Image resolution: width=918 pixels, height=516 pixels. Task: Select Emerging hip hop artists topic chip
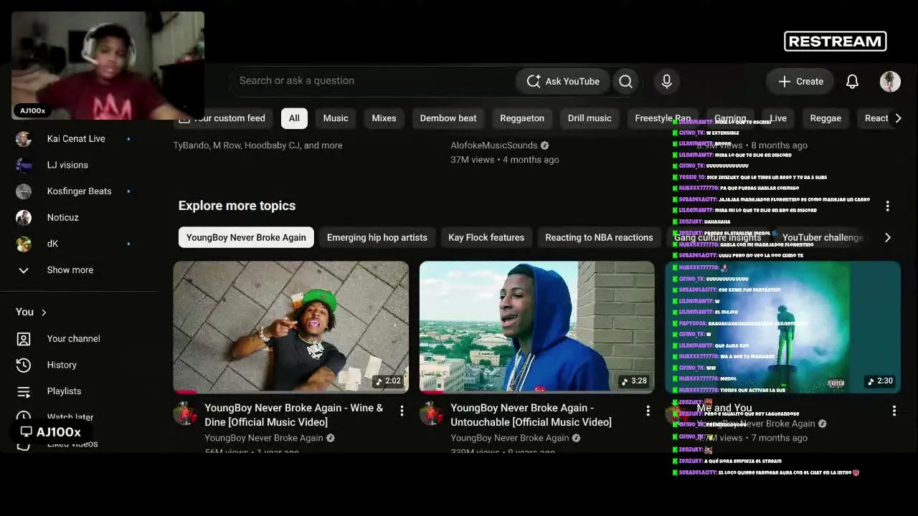[377, 237]
